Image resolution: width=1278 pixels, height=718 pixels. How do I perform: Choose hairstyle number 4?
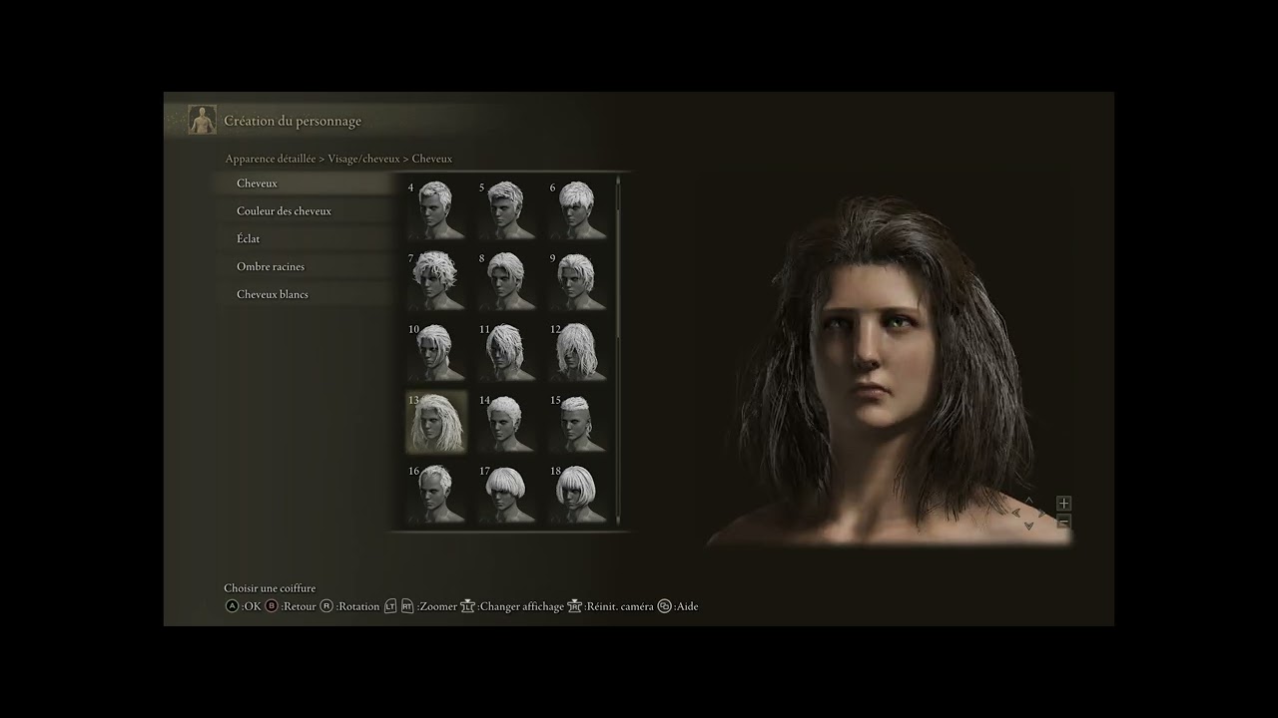[436, 209]
